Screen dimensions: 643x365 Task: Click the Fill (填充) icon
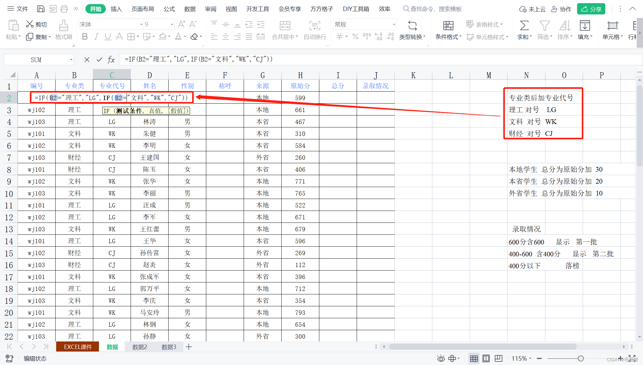tap(585, 25)
